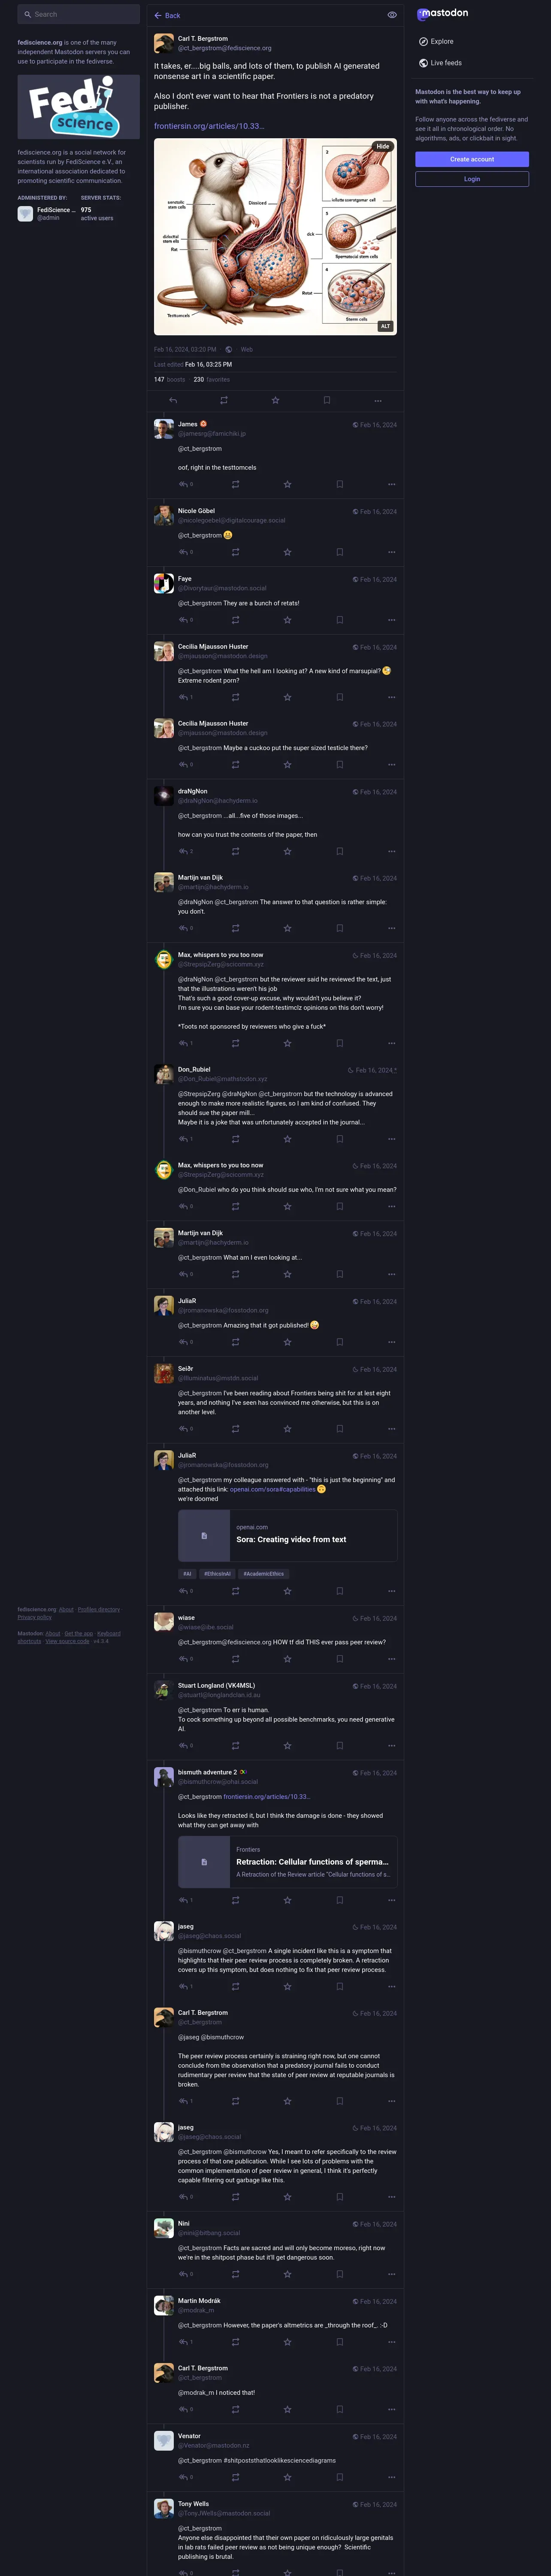The width and height of the screenshot is (551, 2576).
Task: Boost Carl T. Bergstrom's main post
Action: (x=224, y=400)
